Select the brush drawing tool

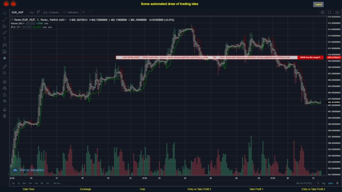pos(4,32)
